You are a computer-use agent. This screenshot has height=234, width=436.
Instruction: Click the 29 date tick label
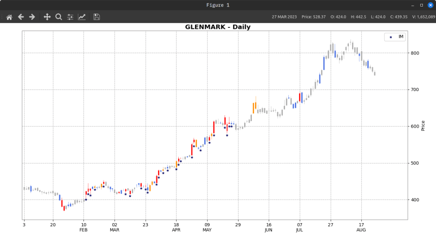coord(238,225)
